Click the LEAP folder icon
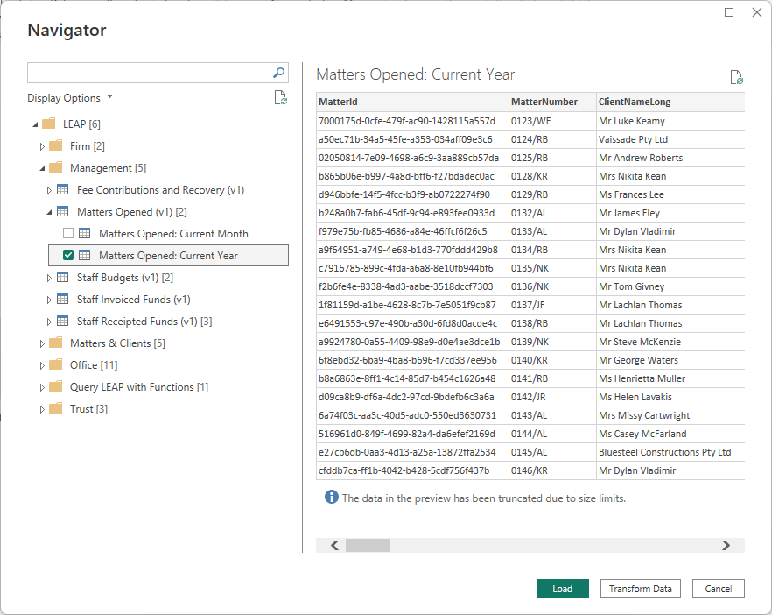Screen dimensions: 772x615 [48, 124]
